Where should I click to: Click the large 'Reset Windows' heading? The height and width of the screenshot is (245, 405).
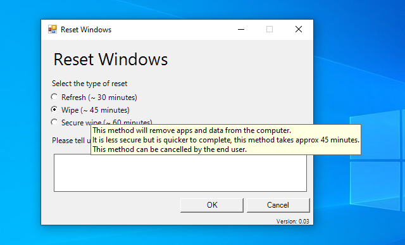111,60
